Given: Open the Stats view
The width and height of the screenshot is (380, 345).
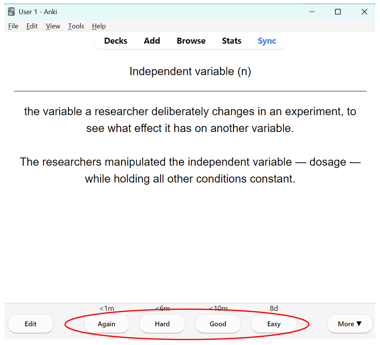Looking at the screenshot, I should (x=232, y=41).
